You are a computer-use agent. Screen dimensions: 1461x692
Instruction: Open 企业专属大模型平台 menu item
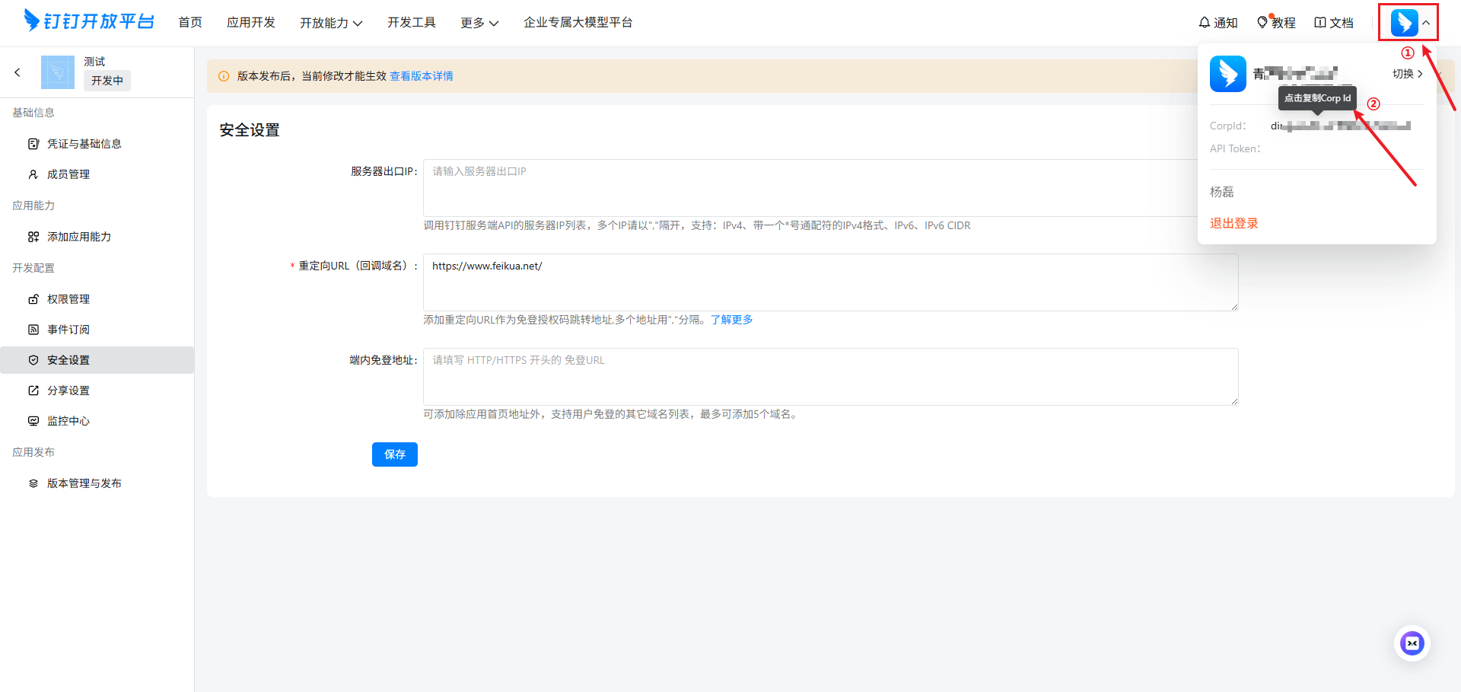(x=578, y=23)
